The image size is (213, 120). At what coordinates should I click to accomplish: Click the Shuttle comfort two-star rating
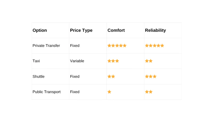pyautogui.click(x=111, y=77)
